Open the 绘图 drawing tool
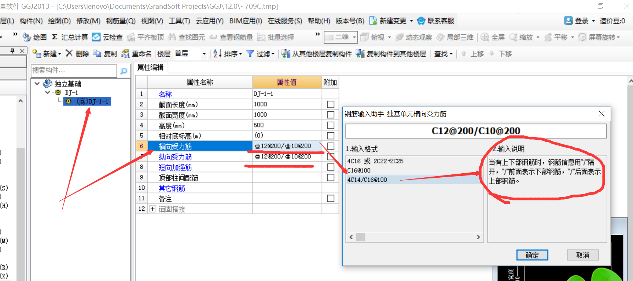The width and height of the screenshot is (633, 281). pyautogui.click(x=35, y=37)
